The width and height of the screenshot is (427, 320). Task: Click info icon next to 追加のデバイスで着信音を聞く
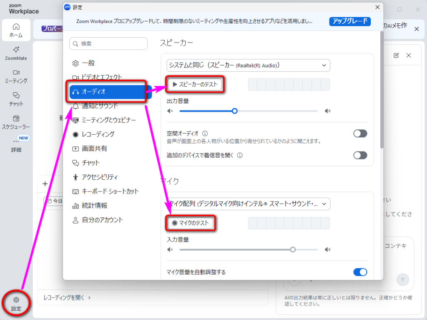(x=240, y=155)
